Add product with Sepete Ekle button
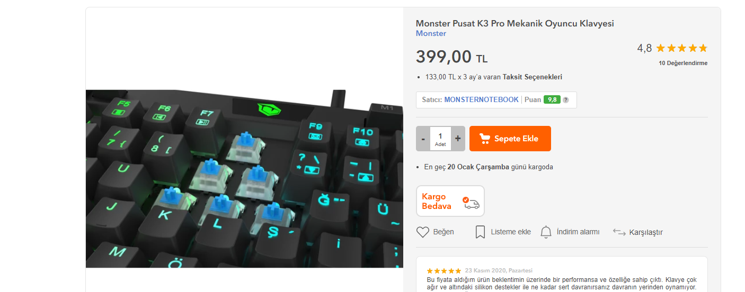Screen dimensions: 745x292 pos(510,139)
